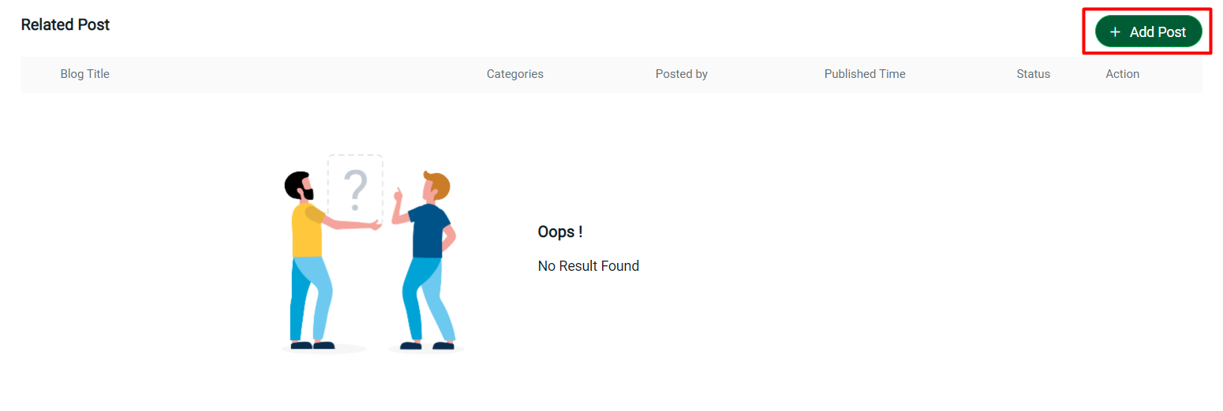Screen dimensions: 1223x411
Task: Click the orange hair of the right figure
Action: point(439,185)
